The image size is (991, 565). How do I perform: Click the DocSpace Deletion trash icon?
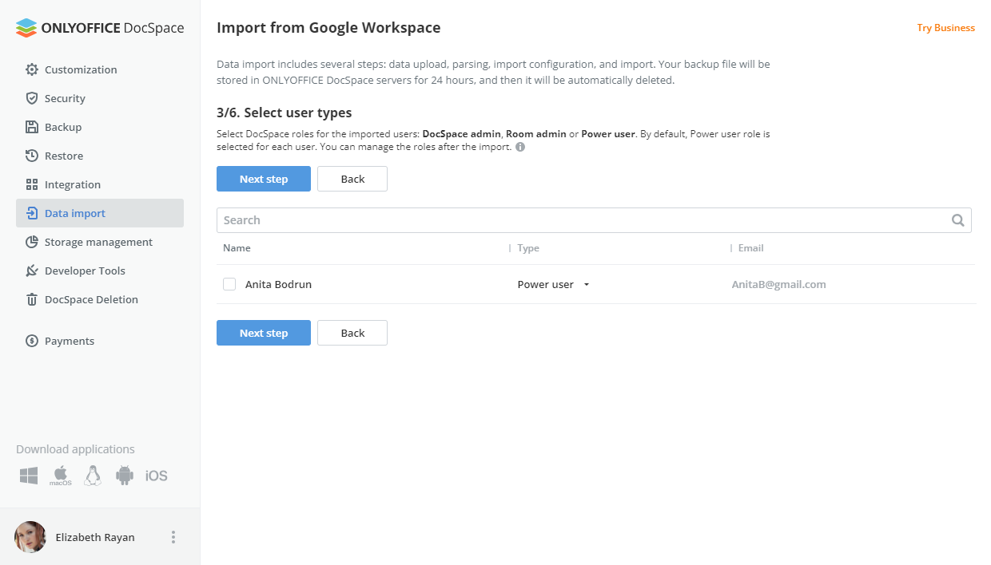(x=32, y=299)
